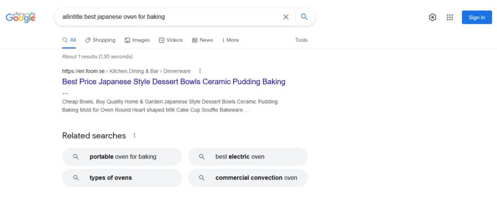The width and height of the screenshot is (497, 205).
Task: Clear the search box with X icon
Action: pos(286,17)
